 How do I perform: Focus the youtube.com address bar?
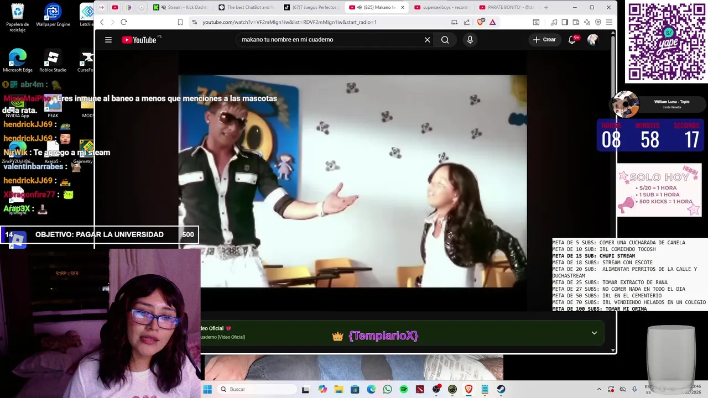pyautogui.click(x=321, y=22)
